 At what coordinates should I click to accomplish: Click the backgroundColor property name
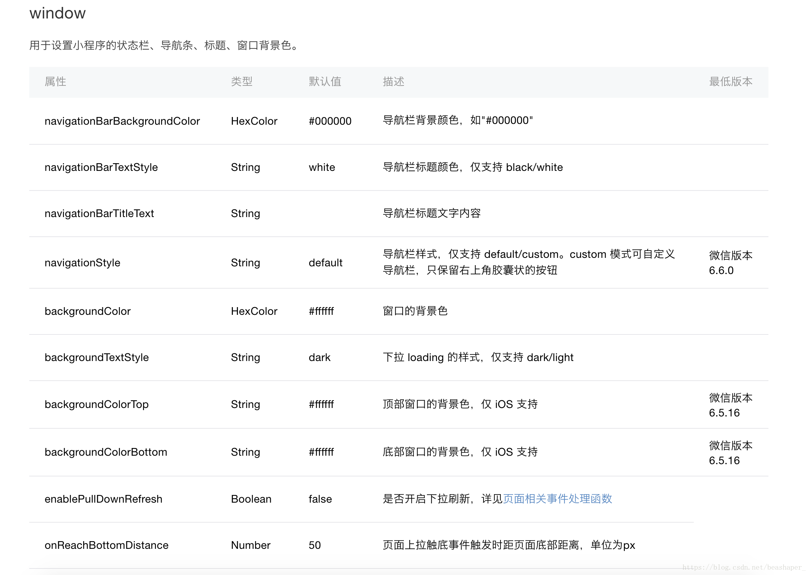(x=88, y=311)
